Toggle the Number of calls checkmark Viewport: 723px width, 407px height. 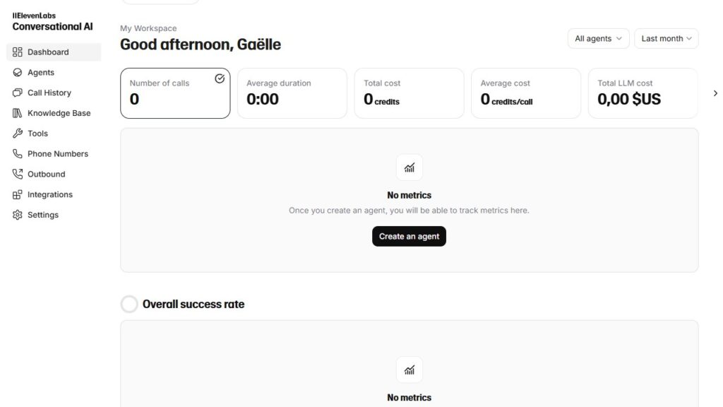(220, 78)
